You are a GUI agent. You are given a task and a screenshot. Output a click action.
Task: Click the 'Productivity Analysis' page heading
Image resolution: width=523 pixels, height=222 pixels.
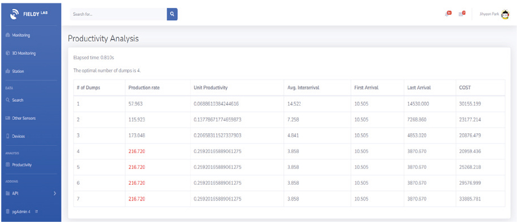(103, 39)
